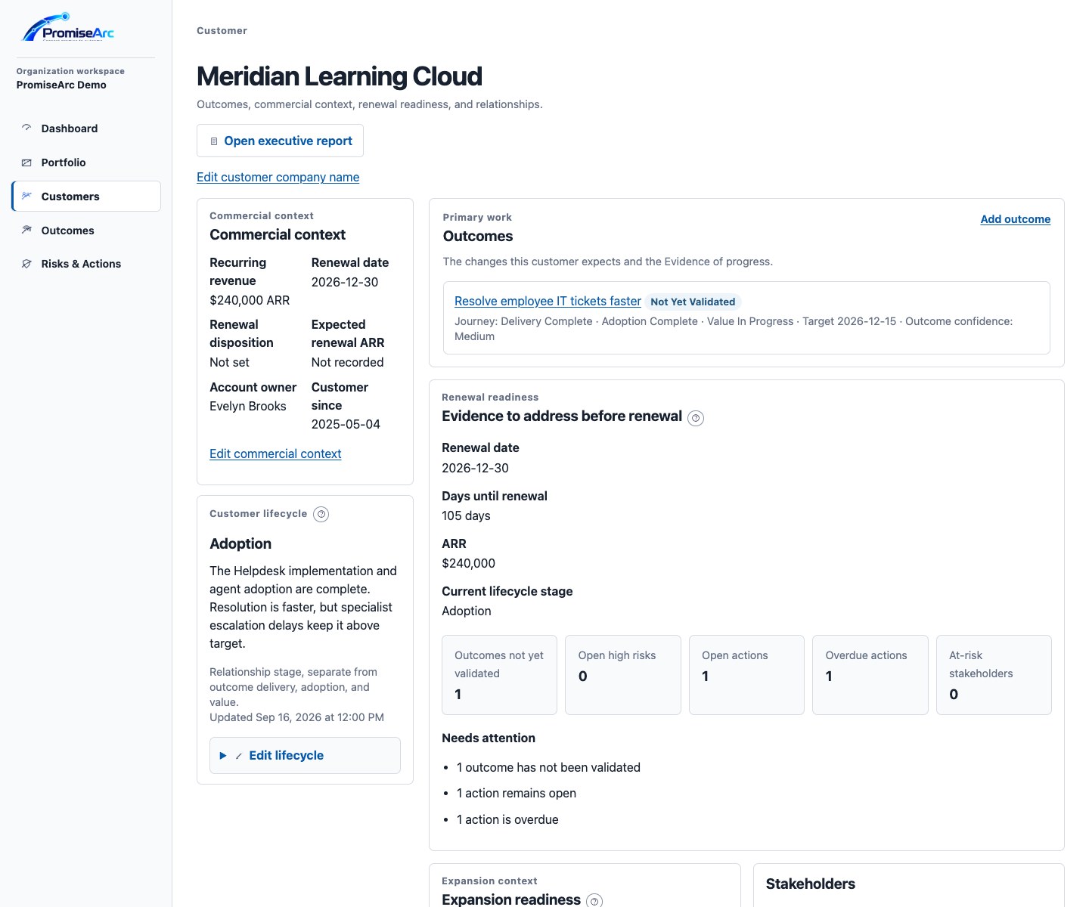Click the Edit customer company name link

(278, 177)
